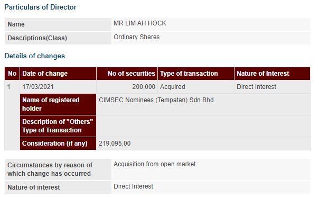Click the 'Particulars of Director' heading
Screen dimensions: 319x197
coord(40,7)
